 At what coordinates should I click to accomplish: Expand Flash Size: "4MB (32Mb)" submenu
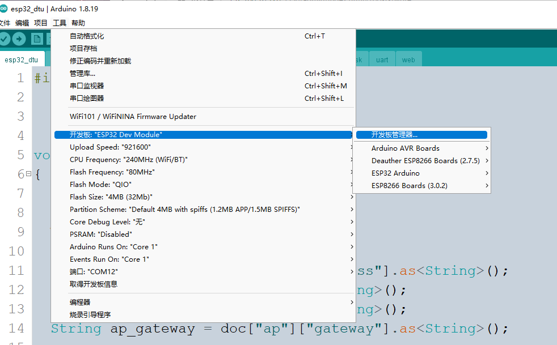[x=204, y=197]
